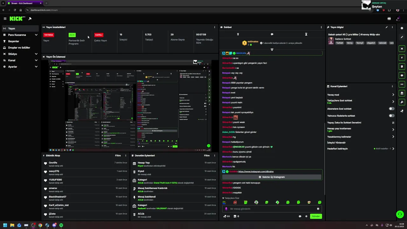Click the wrench icon in the right sidebar
Viewport: 407px width, 229px height.
point(402,102)
